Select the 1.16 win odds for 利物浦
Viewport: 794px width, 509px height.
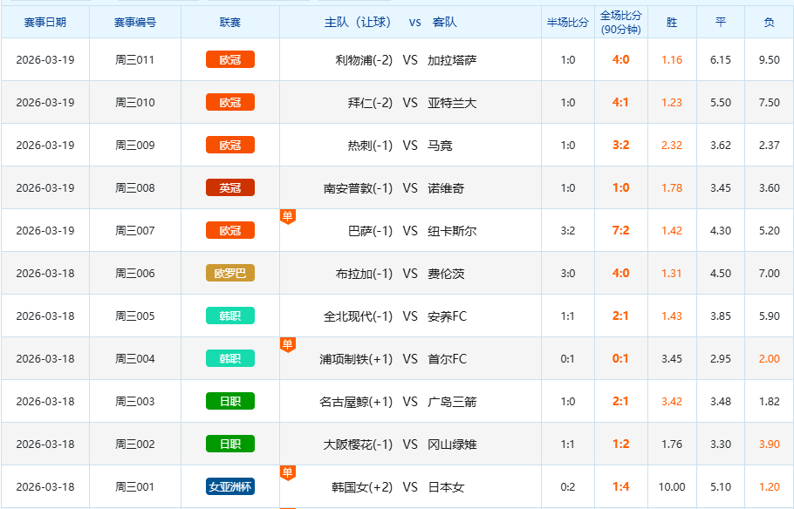click(x=672, y=60)
